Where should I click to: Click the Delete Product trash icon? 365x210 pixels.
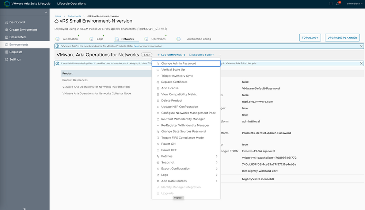(158, 101)
